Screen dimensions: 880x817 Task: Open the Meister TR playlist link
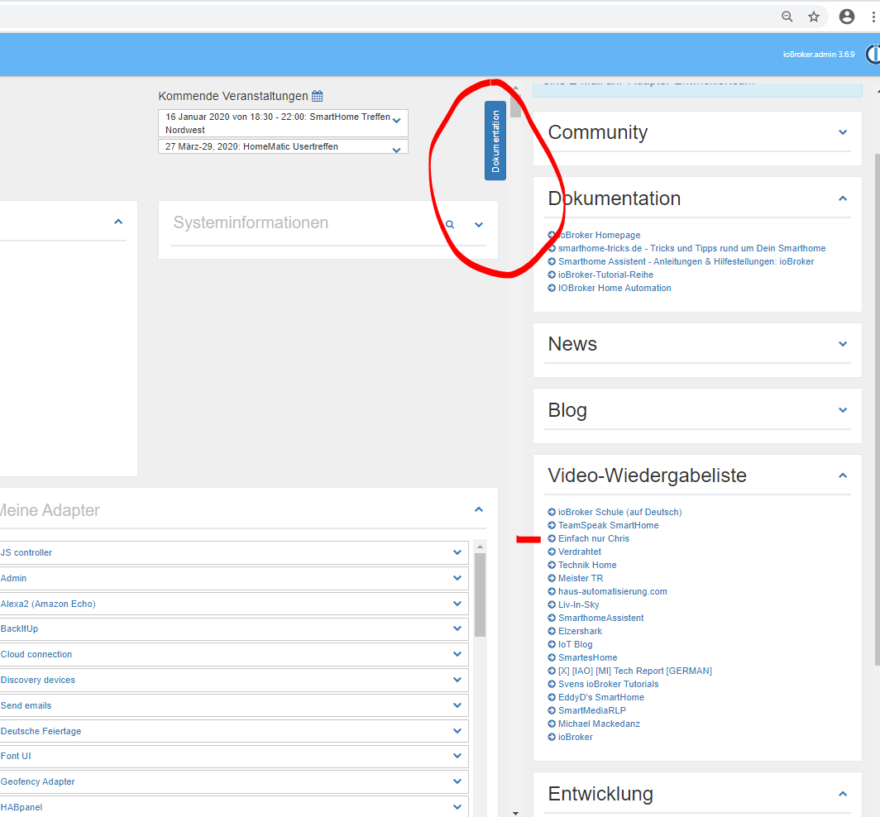581,579
